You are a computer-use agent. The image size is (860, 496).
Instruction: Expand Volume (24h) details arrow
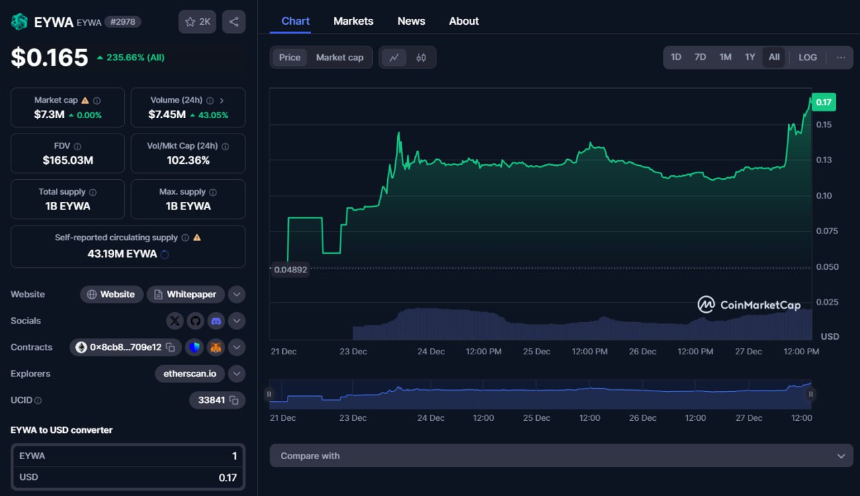[x=222, y=101]
